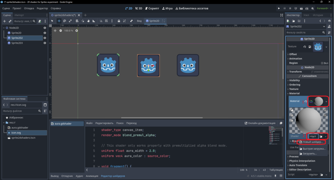Open Inspector property tools icon

(x=329, y=33)
